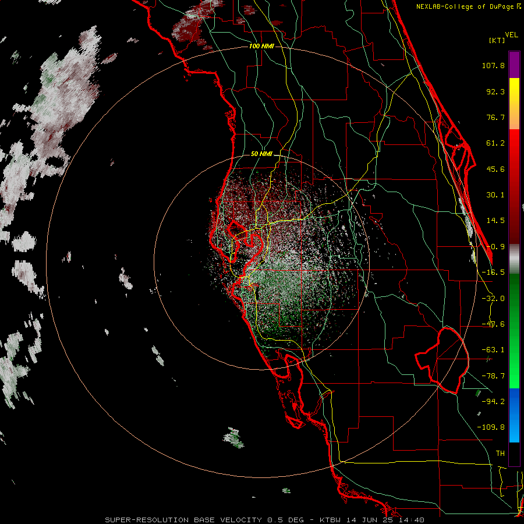This screenshot has height=524, width=524.
Task: Click the -63.1 velocity scale value
Action: (493, 350)
